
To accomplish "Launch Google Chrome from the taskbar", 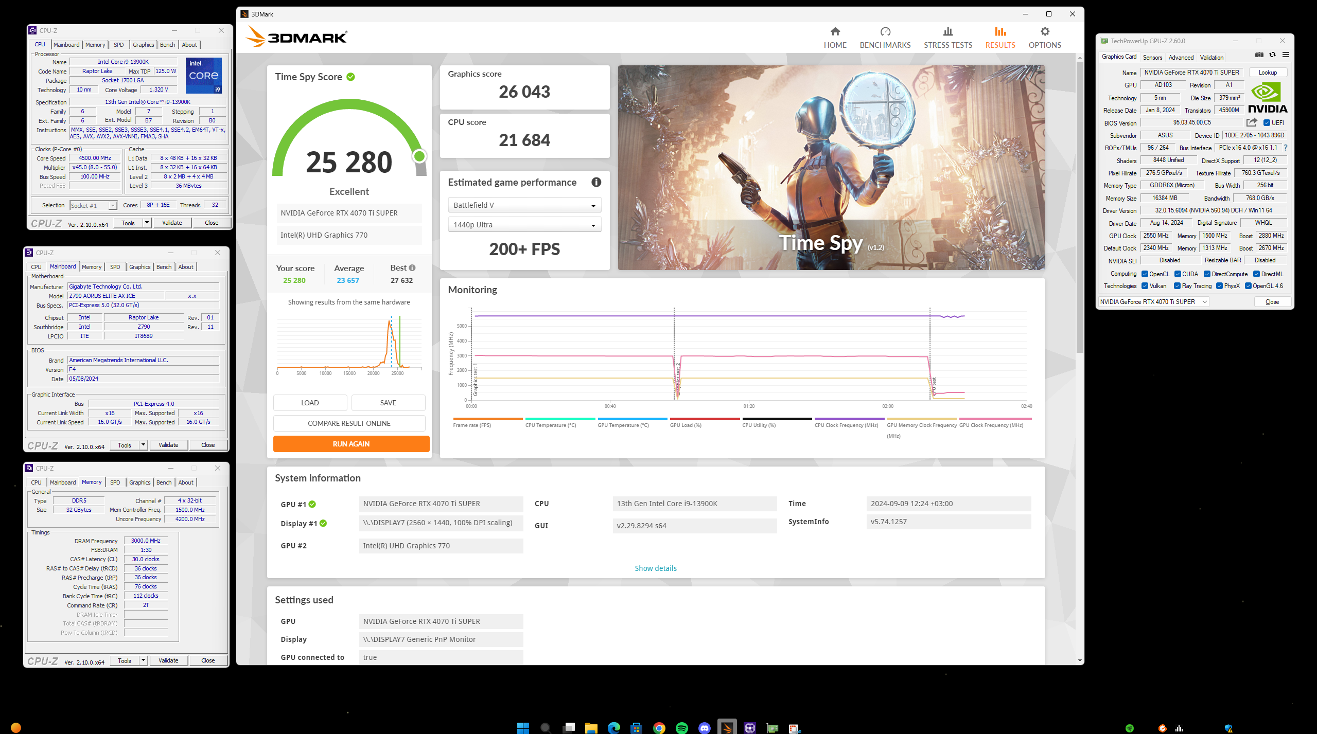I will pyautogui.click(x=659, y=727).
